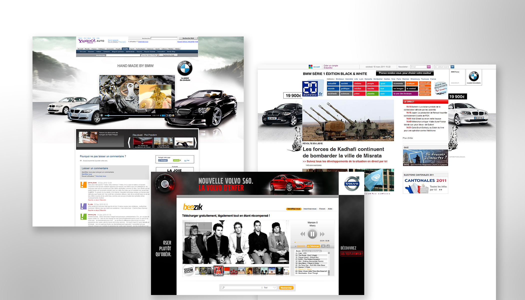The width and height of the screenshot is (525, 300).
Task: Select the Misery album cover thumbnail
Action: pos(218,271)
